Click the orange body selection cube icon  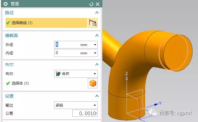pos(93,83)
